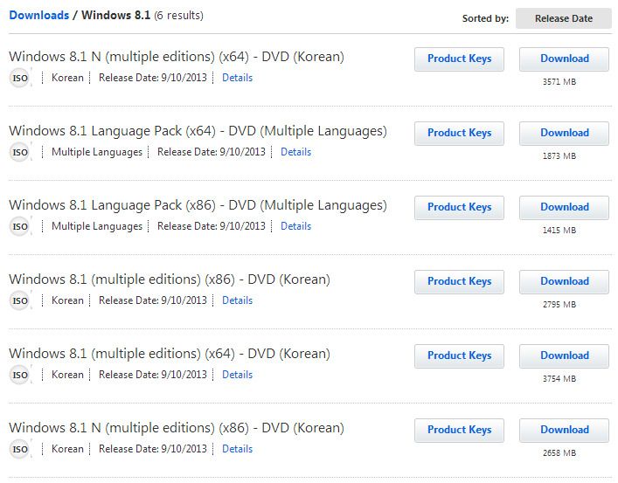Open the Release Date sort dropdown
Screen dimensions: 618x483
click(563, 18)
